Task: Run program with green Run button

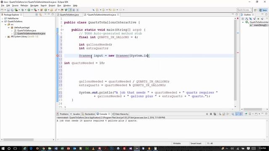Action: click(29, 10)
